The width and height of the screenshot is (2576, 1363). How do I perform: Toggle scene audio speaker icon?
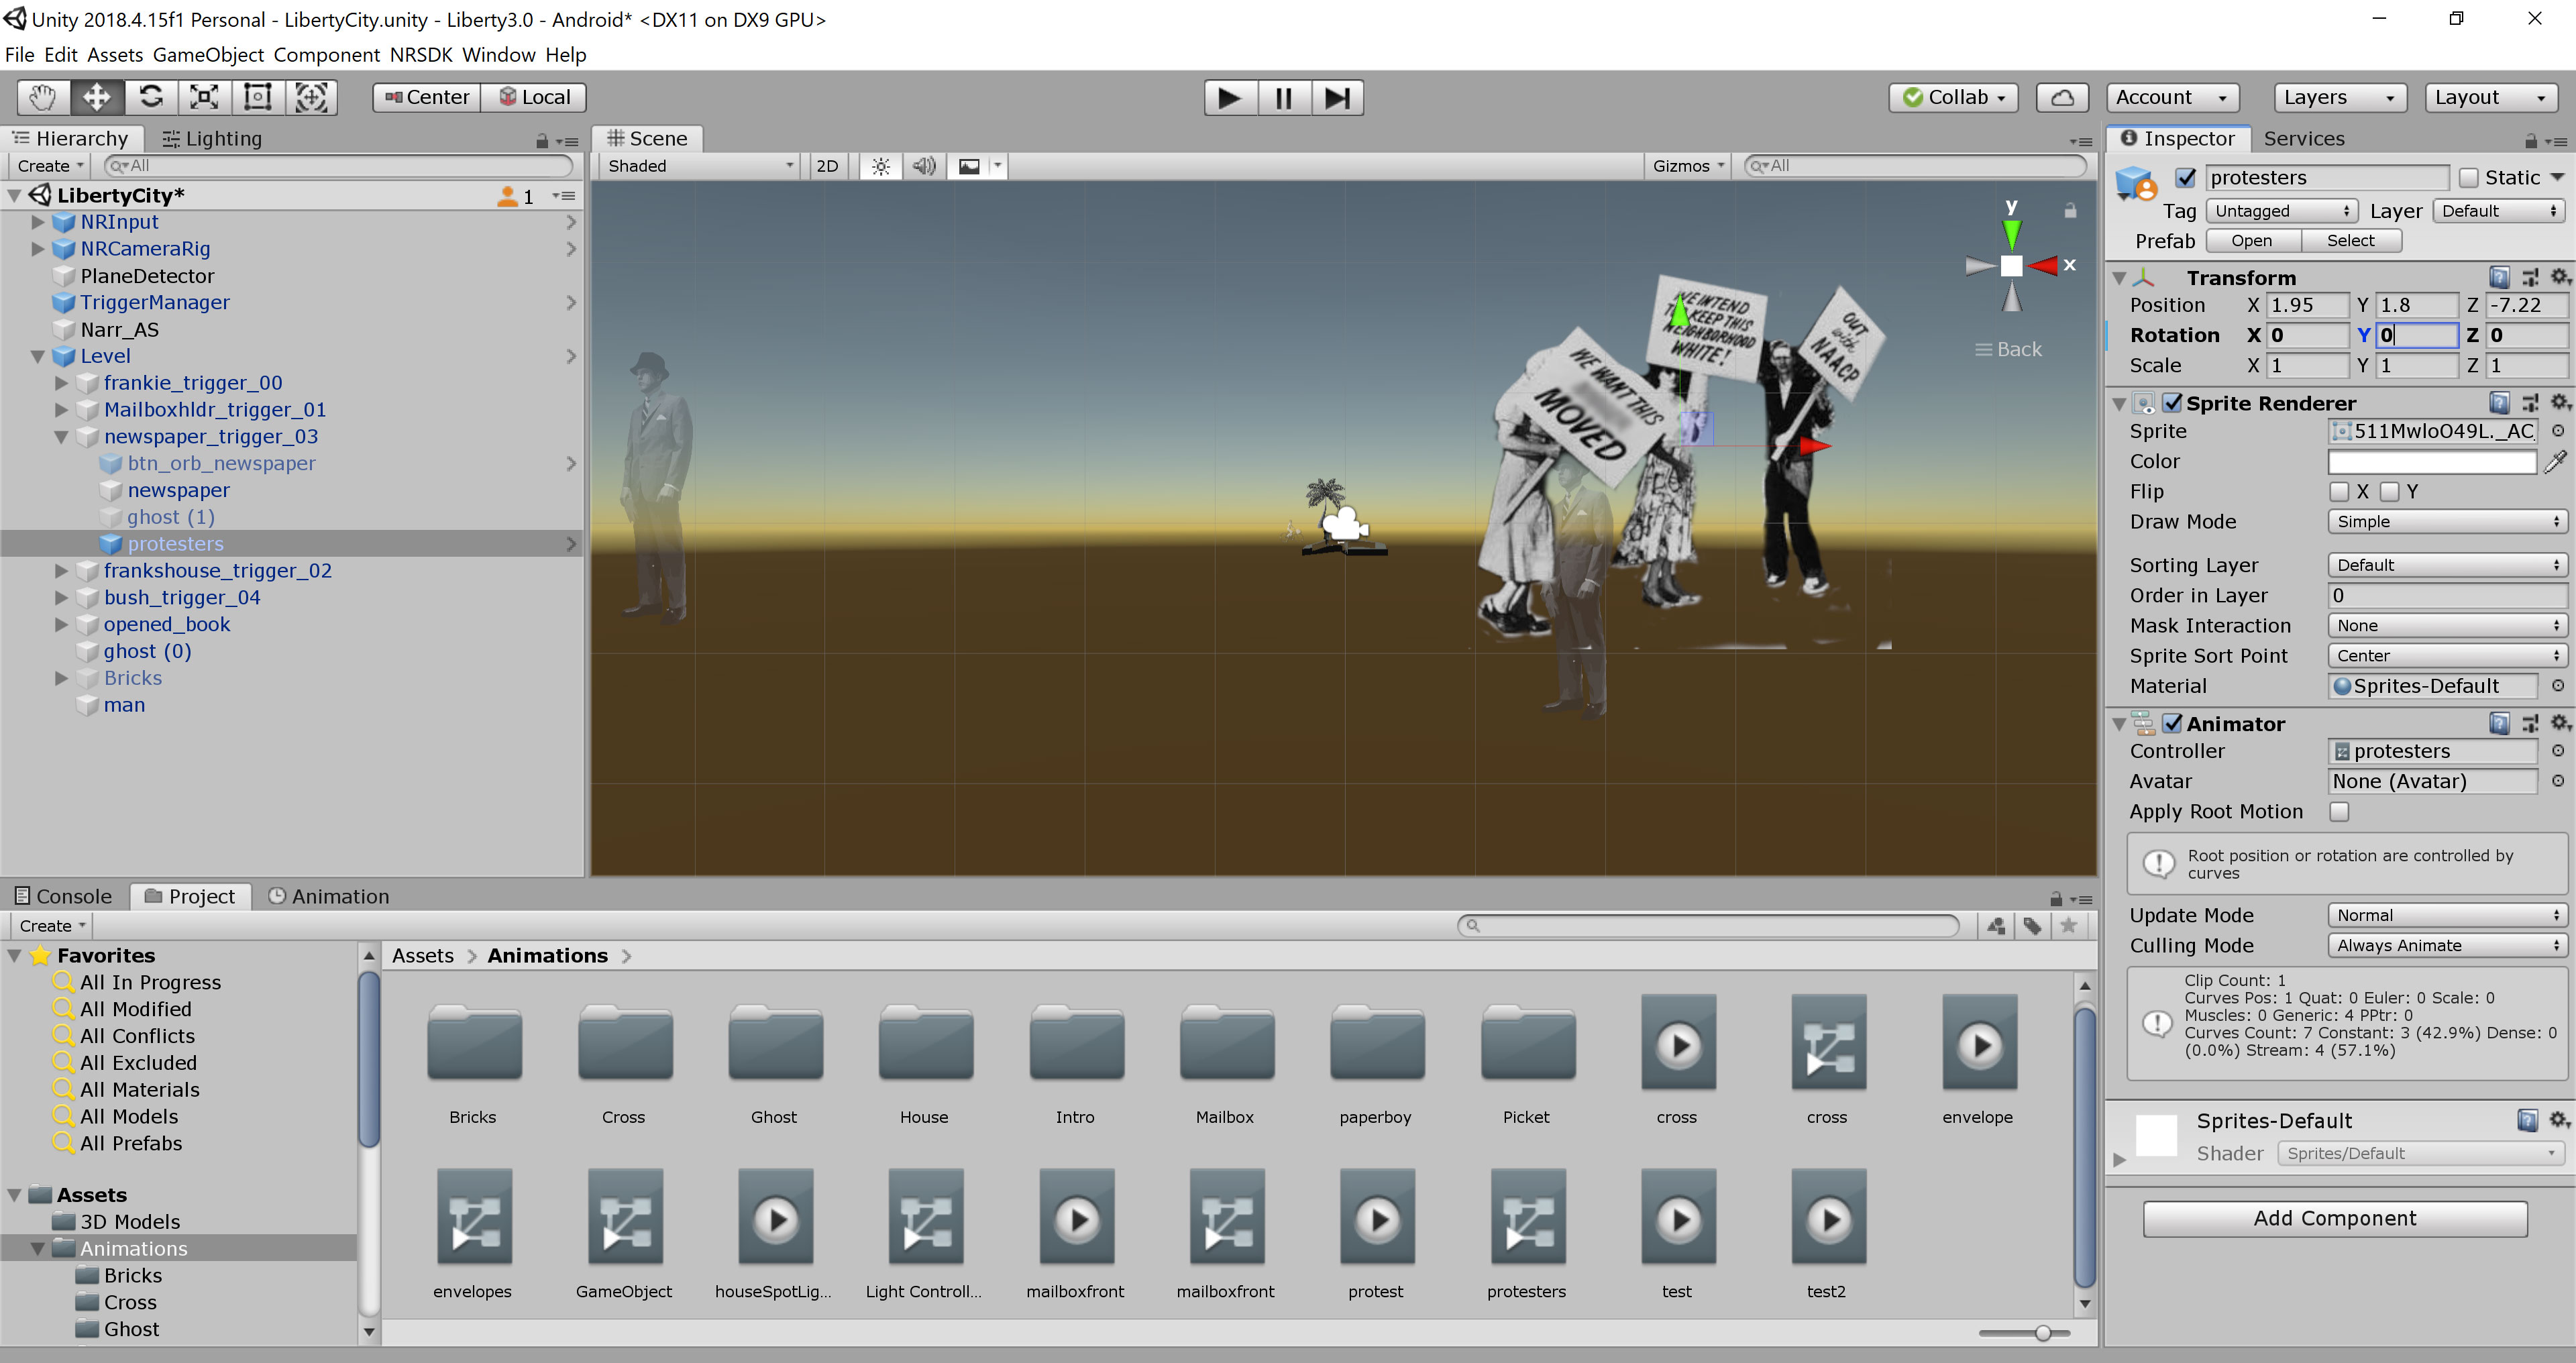[x=924, y=166]
